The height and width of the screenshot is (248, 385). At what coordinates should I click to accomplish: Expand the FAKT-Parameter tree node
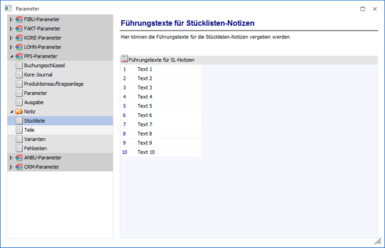tap(10, 29)
